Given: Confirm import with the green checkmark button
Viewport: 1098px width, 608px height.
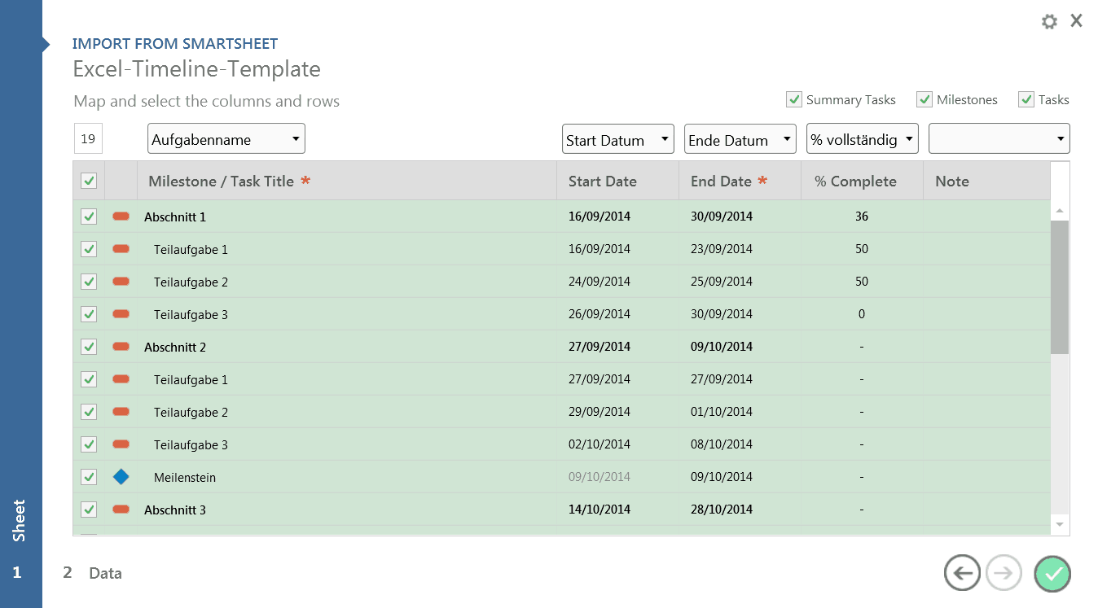Looking at the screenshot, I should pyautogui.click(x=1052, y=573).
